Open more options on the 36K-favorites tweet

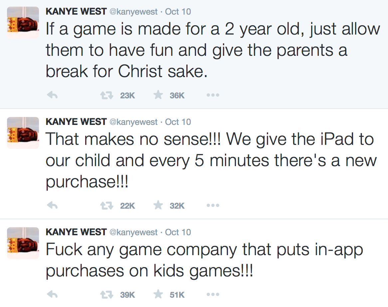click(213, 95)
